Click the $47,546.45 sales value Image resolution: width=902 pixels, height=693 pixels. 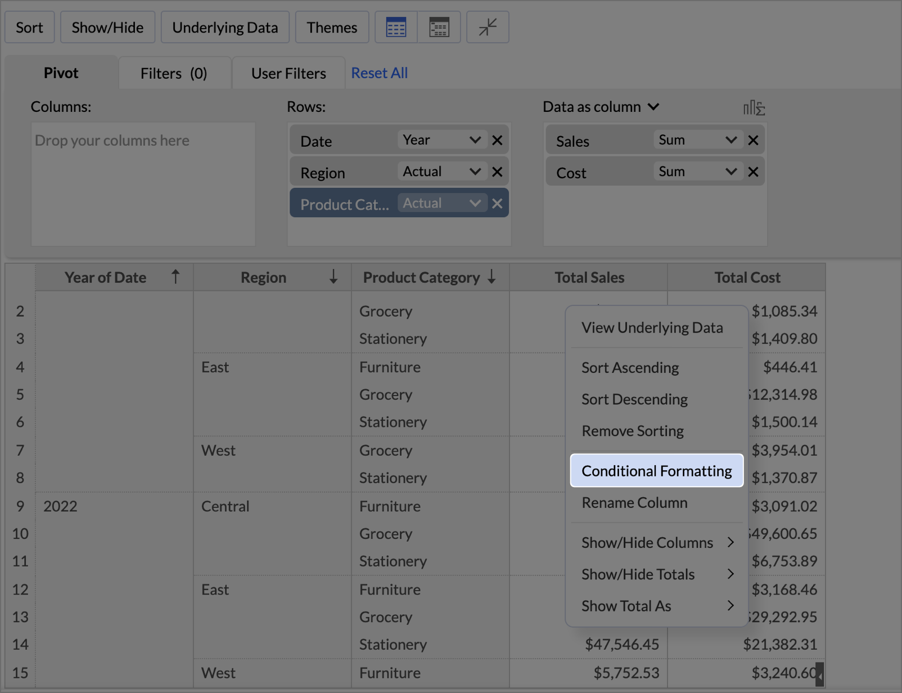(621, 644)
